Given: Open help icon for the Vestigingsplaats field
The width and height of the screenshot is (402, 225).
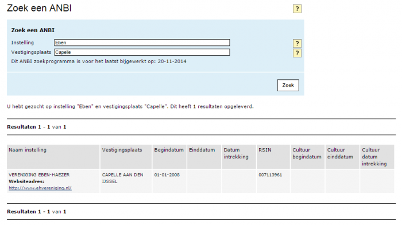Looking at the screenshot, I should click(297, 53).
